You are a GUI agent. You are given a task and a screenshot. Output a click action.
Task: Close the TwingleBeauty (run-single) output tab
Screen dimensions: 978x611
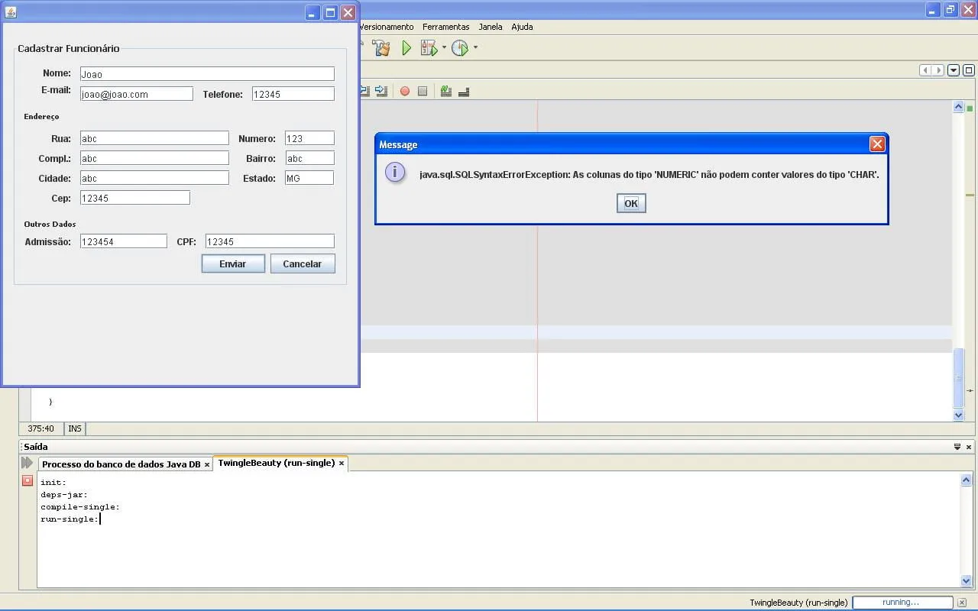(x=342, y=463)
